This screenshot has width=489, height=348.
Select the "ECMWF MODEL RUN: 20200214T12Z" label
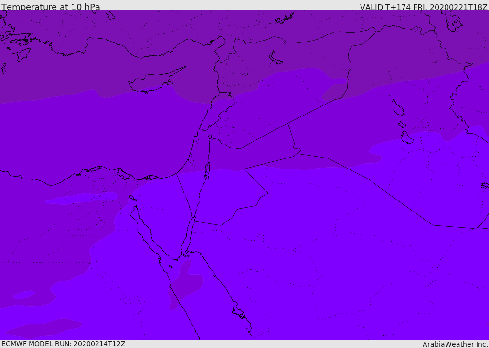pos(64,344)
